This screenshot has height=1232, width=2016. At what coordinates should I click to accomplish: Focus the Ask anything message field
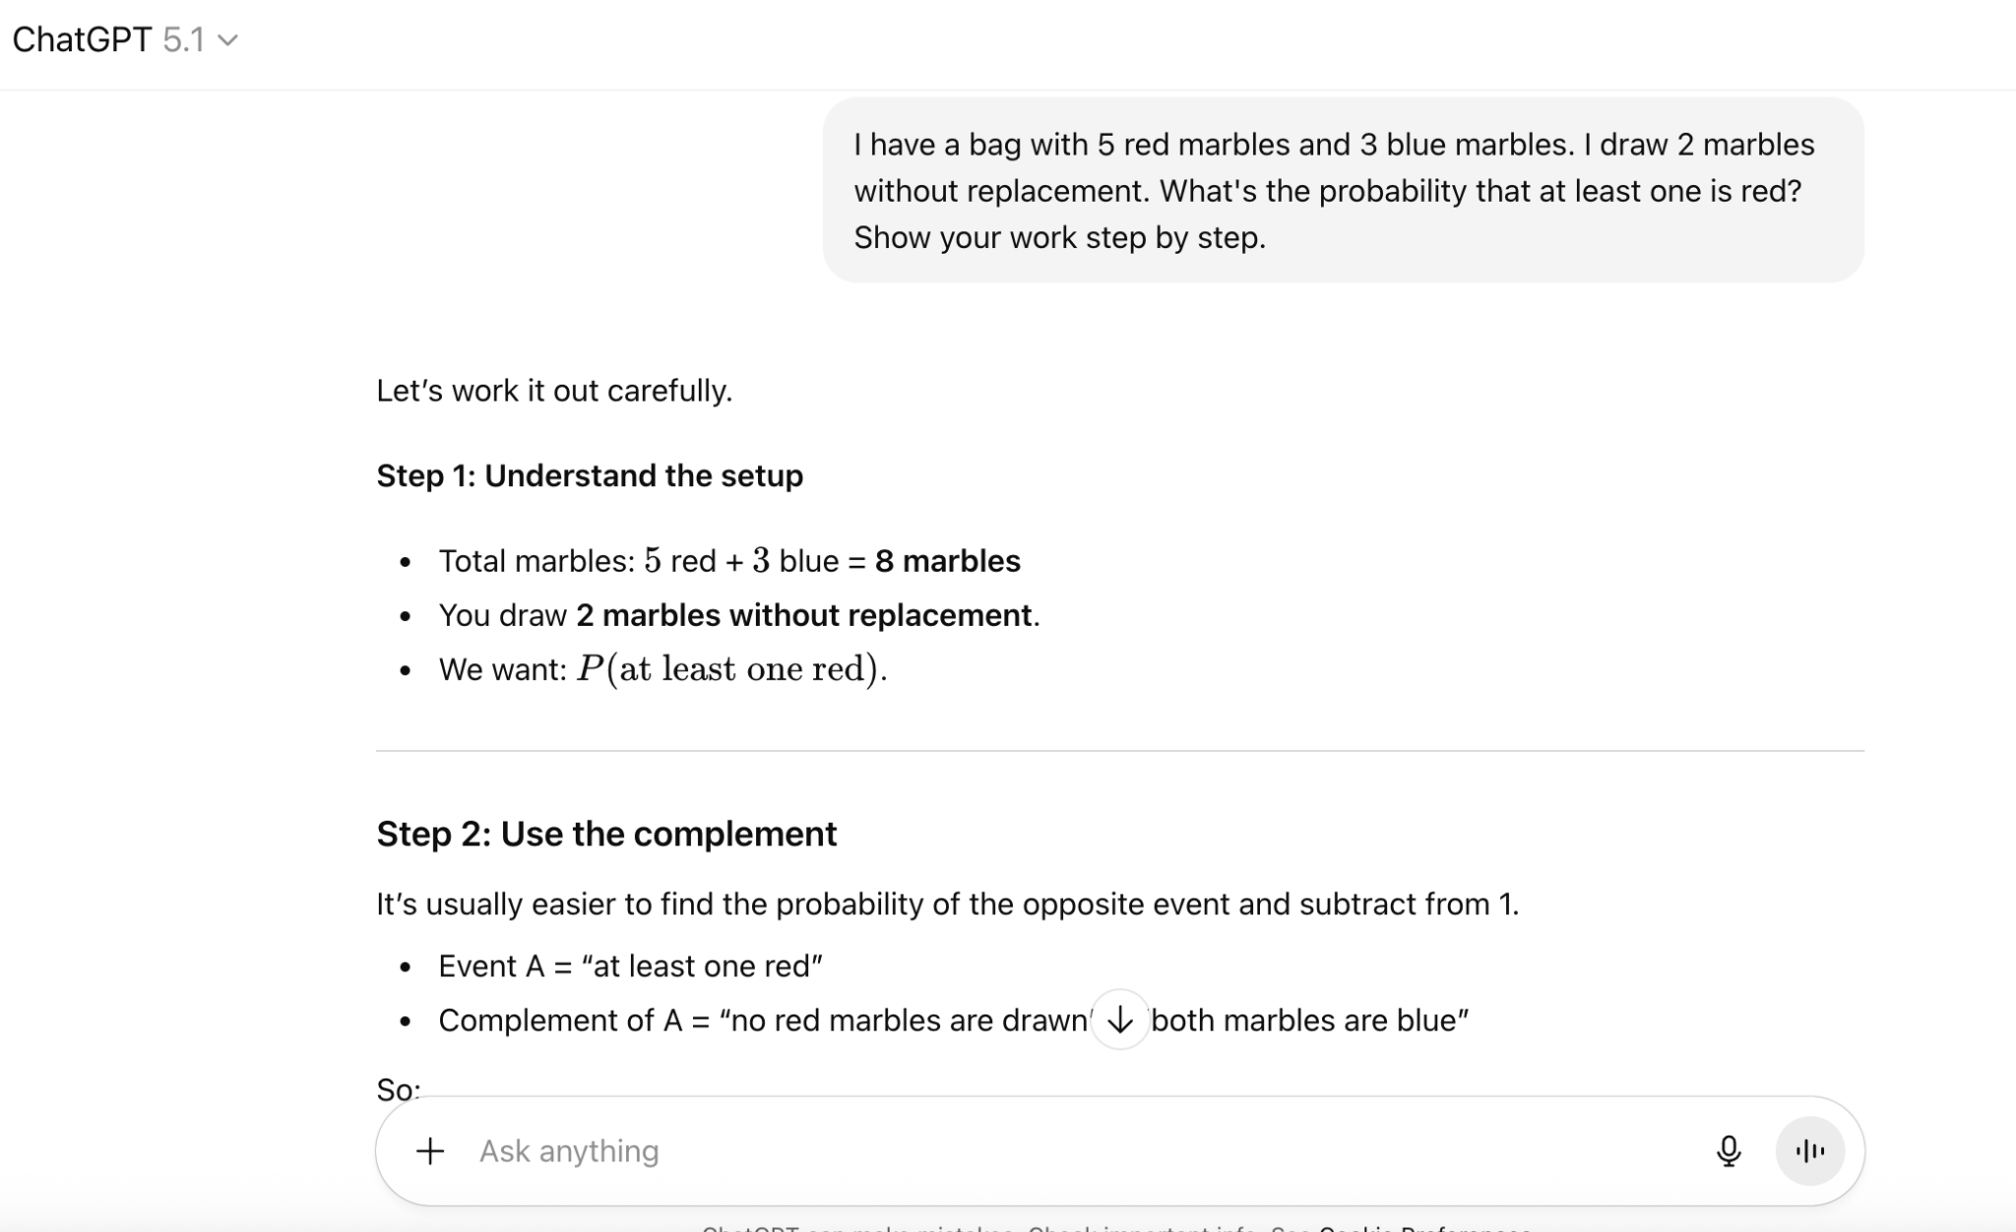(x=984, y=1150)
